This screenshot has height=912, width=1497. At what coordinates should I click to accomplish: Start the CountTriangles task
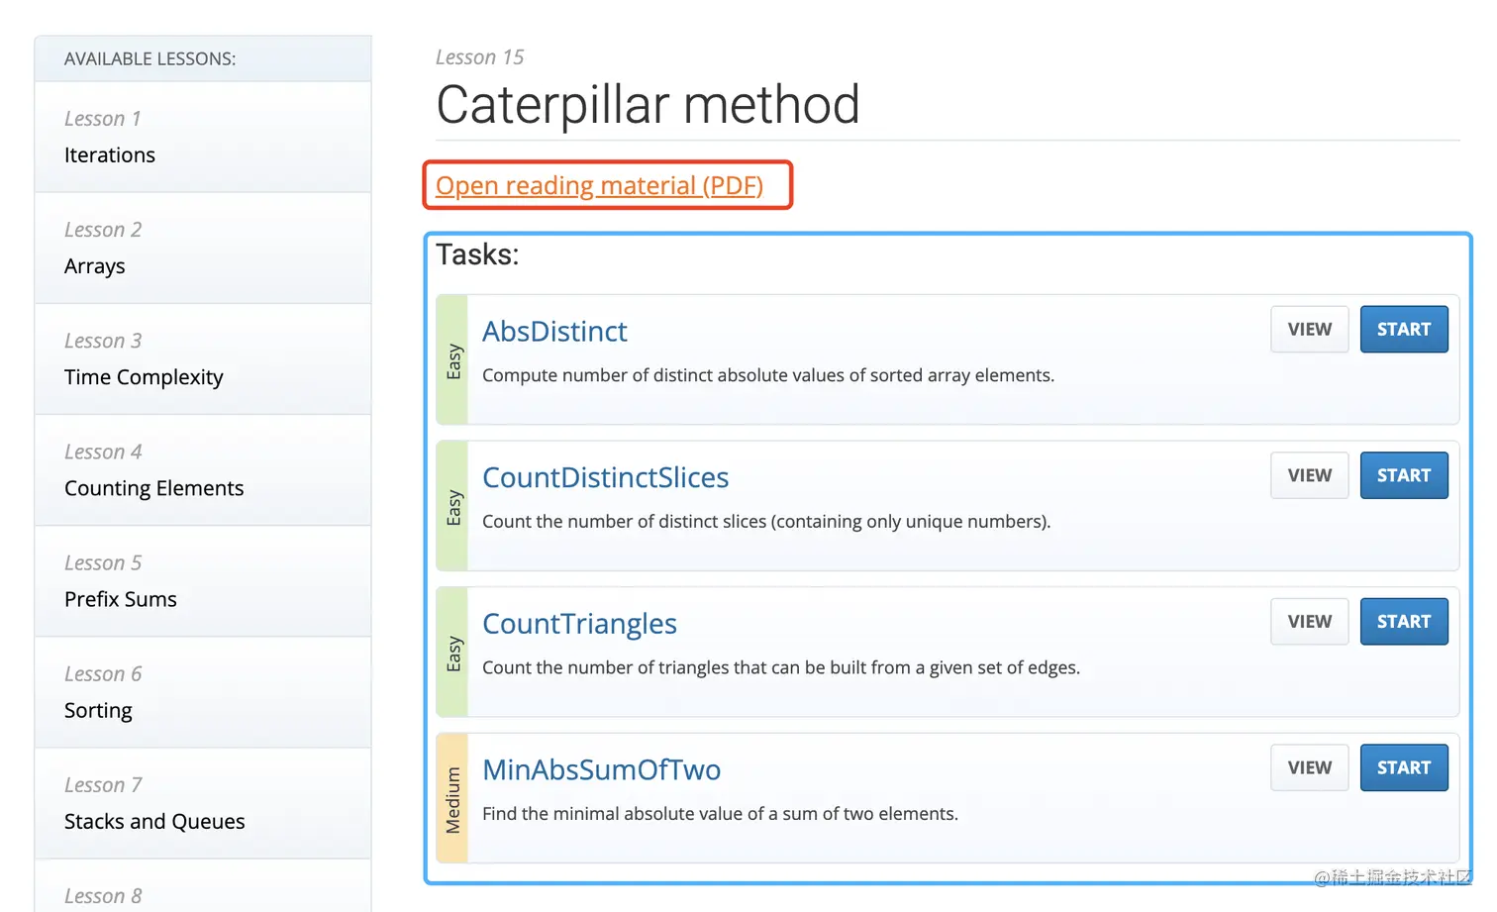pyautogui.click(x=1403, y=622)
